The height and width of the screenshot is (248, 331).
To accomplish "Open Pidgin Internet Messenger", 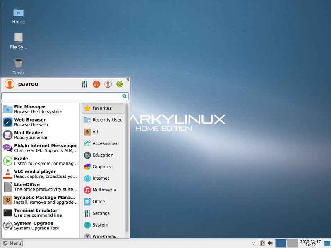I will [40, 148].
